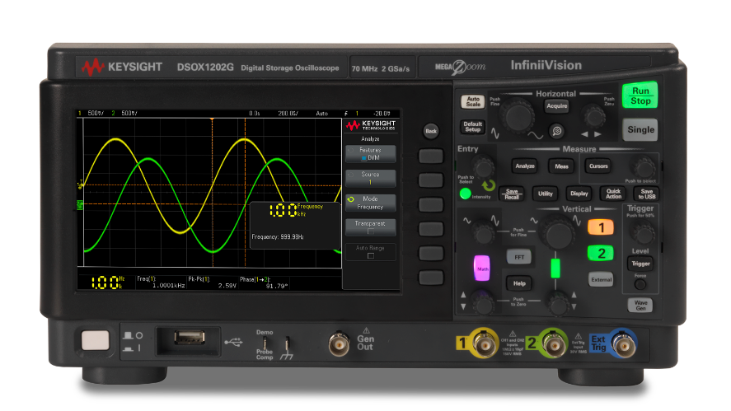Viewport: 731px width, 411px height.
Task: Tap the Cursors key
Action: [598, 166]
